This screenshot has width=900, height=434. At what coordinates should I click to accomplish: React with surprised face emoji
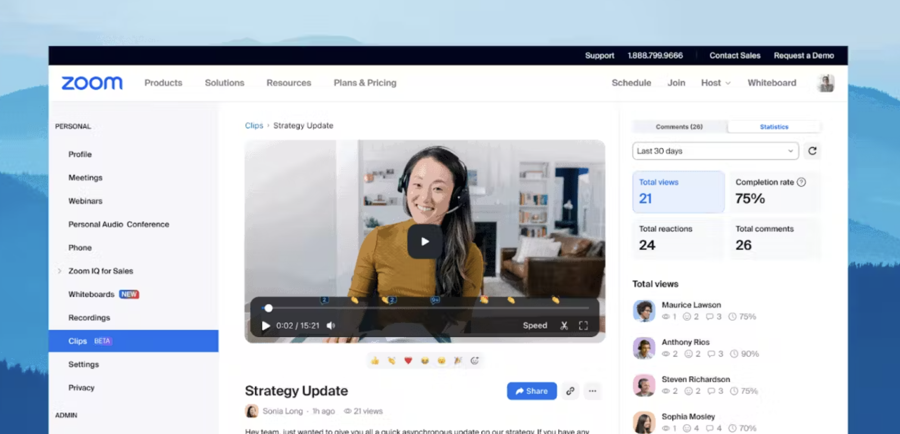(441, 361)
